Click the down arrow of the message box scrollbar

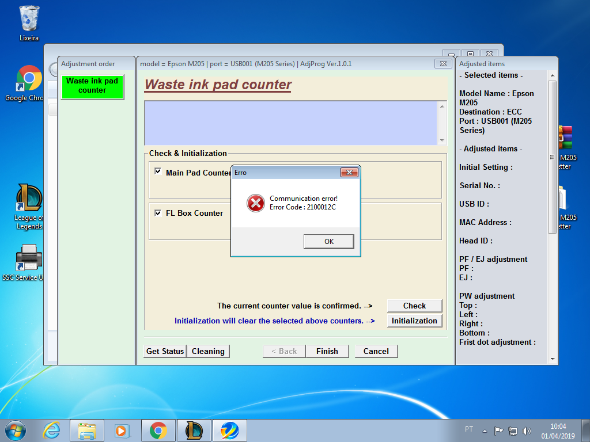point(442,140)
